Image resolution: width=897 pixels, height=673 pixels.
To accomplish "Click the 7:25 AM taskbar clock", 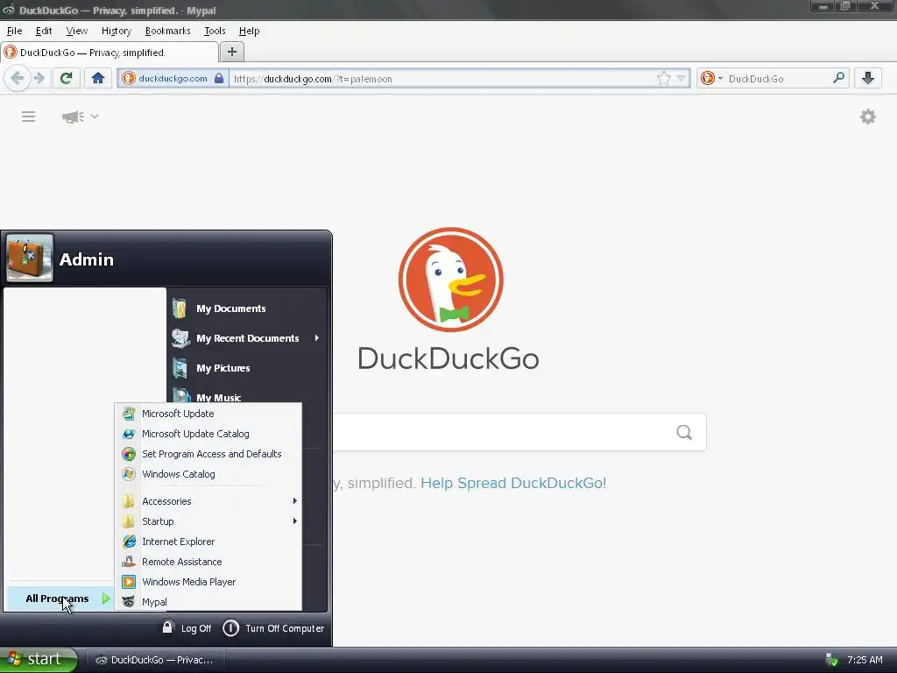I will click(865, 660).
